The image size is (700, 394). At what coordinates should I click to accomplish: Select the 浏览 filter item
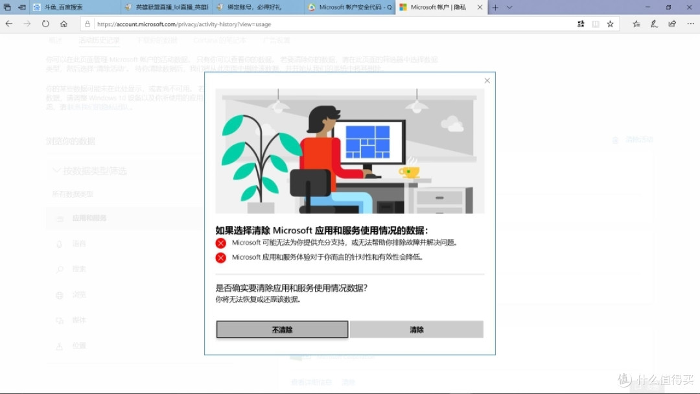pyautogui.click(x=79, y=294)
